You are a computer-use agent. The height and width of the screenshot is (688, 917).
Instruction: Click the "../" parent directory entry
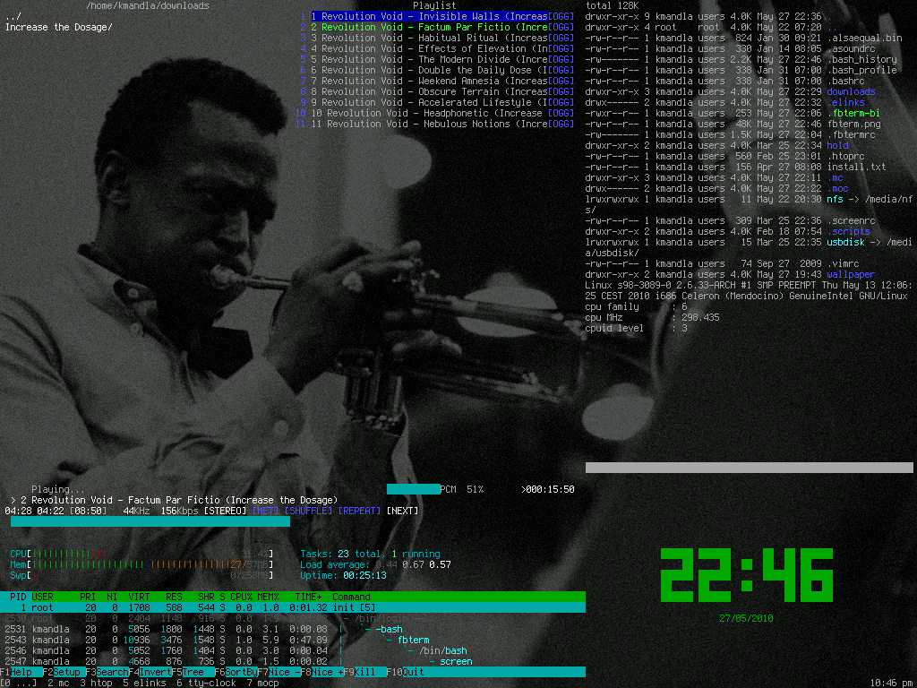click(13, 16)
